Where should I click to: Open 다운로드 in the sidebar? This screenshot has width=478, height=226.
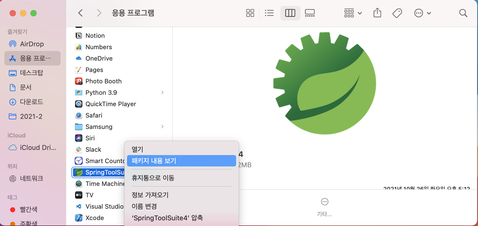[x=32, y=102]
